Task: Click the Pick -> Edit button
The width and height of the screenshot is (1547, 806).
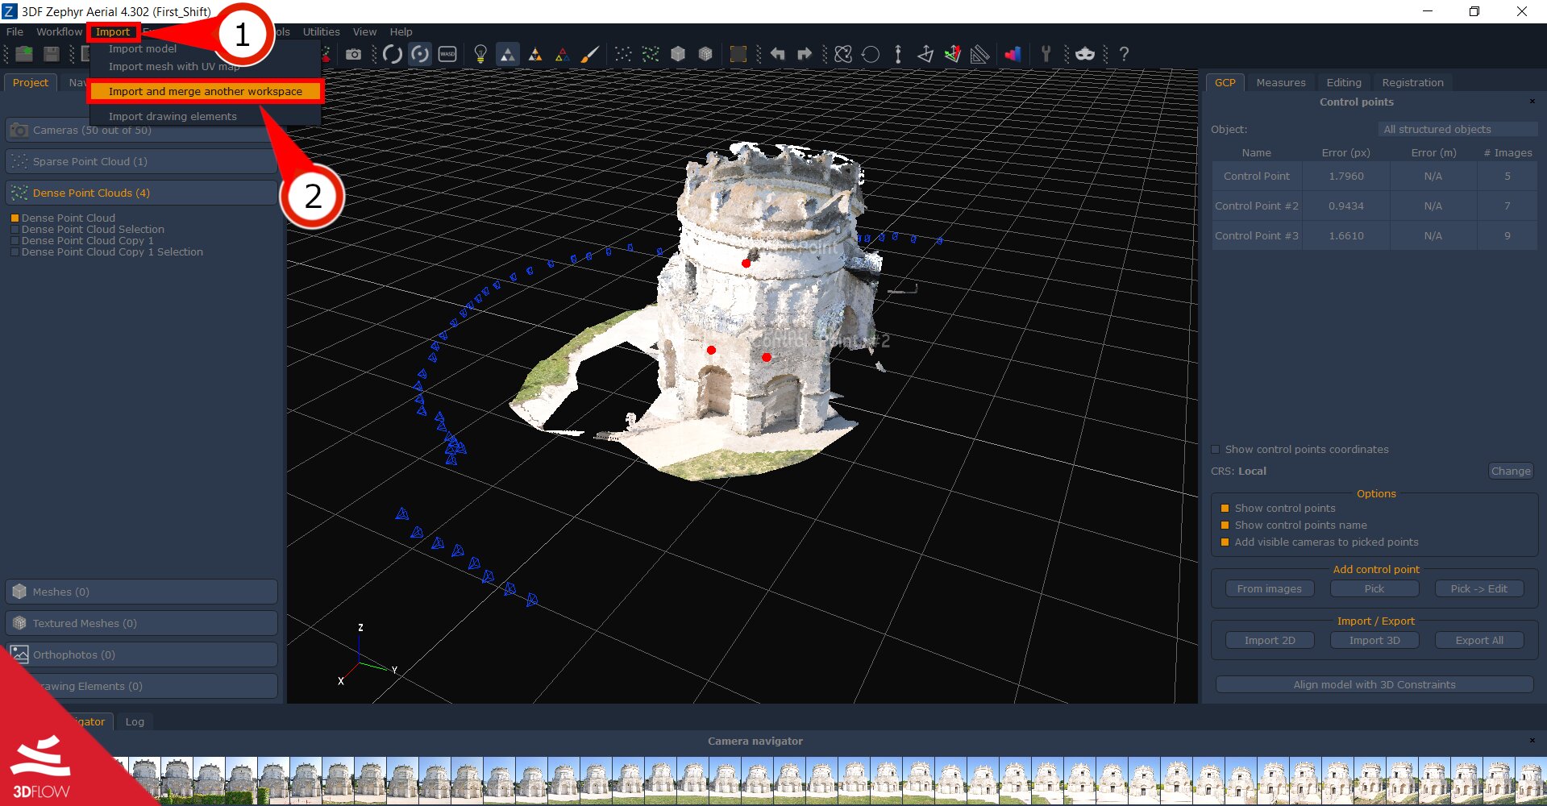Action: coord(1479,588)
